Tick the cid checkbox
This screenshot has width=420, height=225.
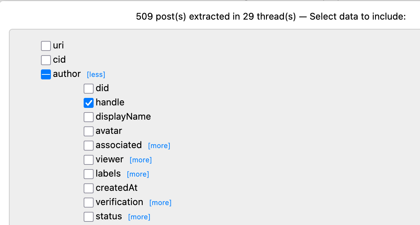click(x=46, y=60)
